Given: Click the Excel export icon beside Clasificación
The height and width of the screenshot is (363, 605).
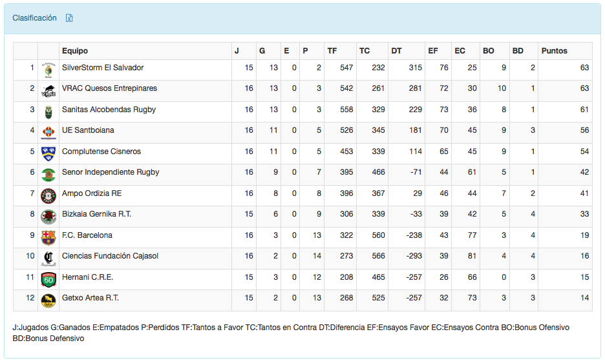Looking at the screenshot, I should point(69,18).
